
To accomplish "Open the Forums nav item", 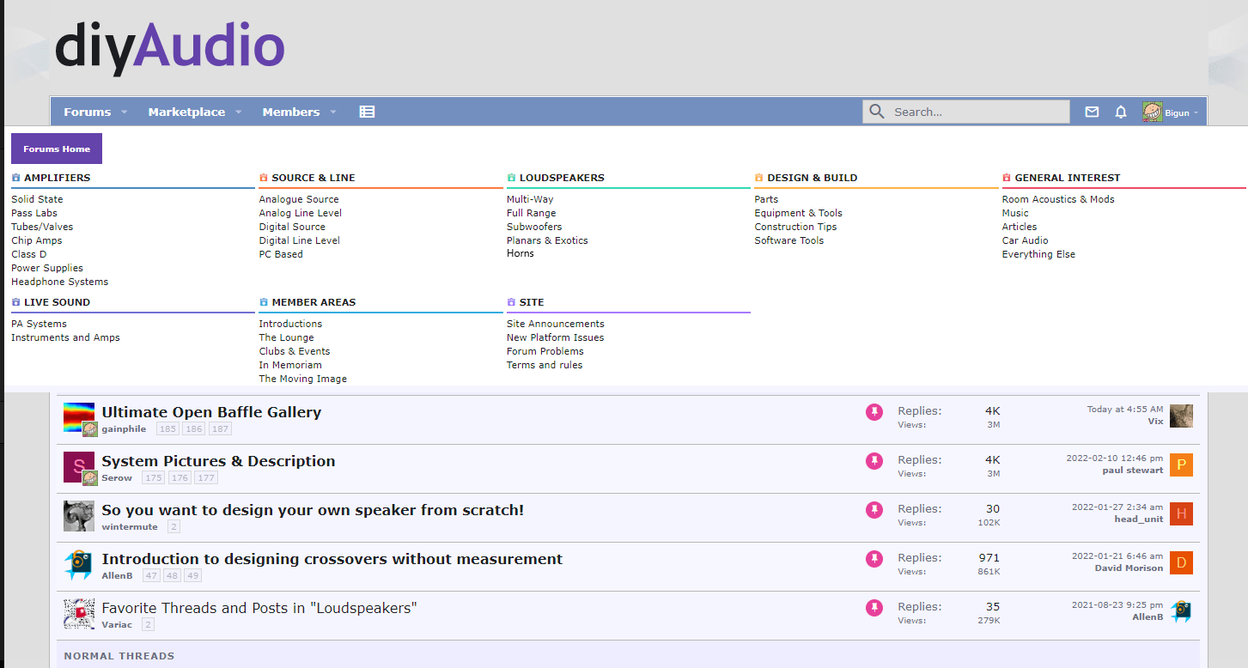I will pyautogui.click(x=88, y=112).
